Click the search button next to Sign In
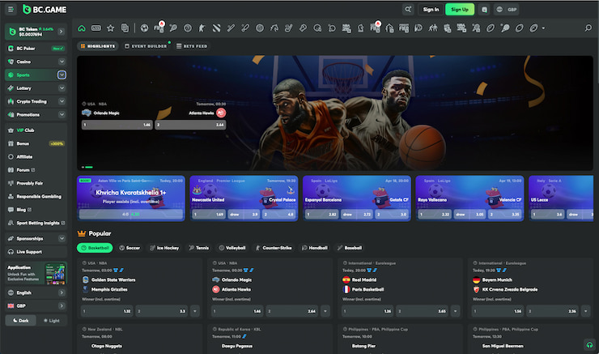Viewport: 599px width, 354px height. pyautogui.click(x=408, y=10)
